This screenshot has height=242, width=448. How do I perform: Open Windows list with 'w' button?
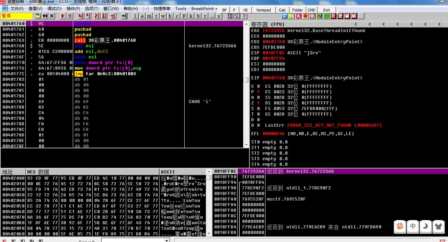click(x=163, y=16)
